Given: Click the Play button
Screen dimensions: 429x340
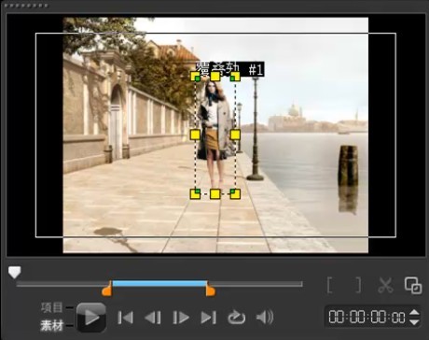Looking at the screenshot, I should coord(91,318).
